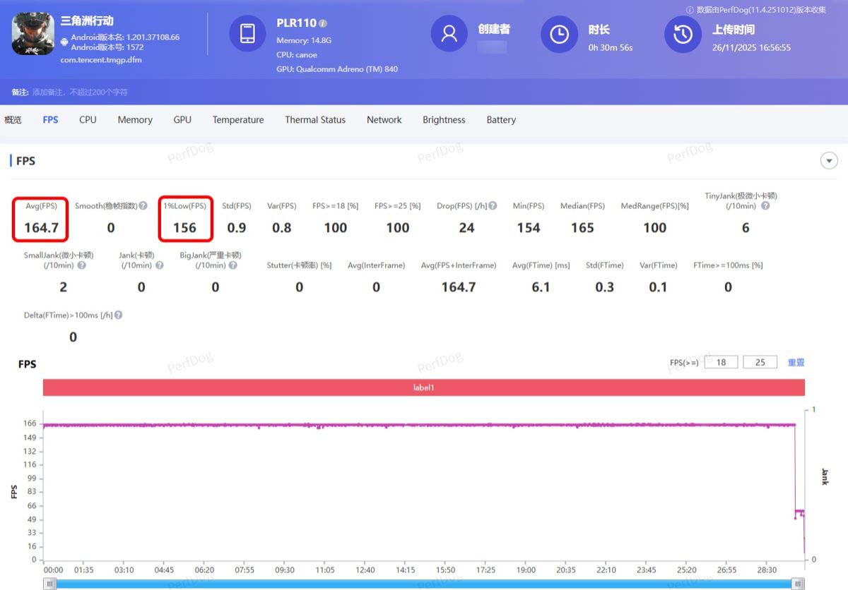Click the FPS threshold field showing 18
The height and width of the screenshot is (590, 848).
(x=721, y=362)
